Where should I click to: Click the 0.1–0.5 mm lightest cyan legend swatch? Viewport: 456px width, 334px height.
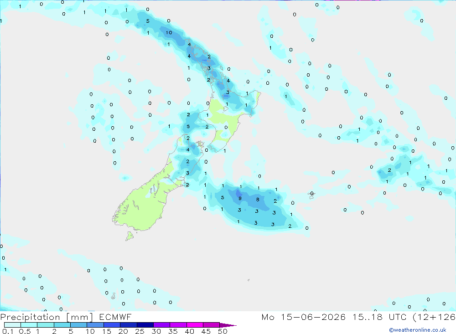coord(12,325)
